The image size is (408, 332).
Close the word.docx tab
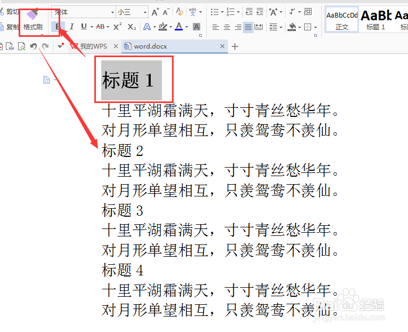tap(222, 46)
